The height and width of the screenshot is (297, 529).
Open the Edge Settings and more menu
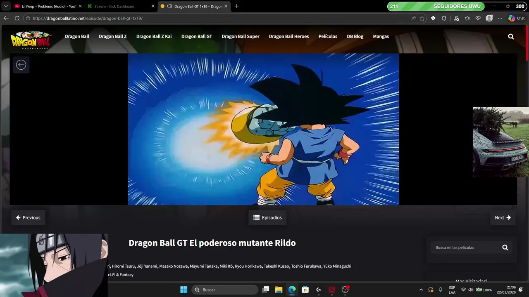click(x=500, y=18)
